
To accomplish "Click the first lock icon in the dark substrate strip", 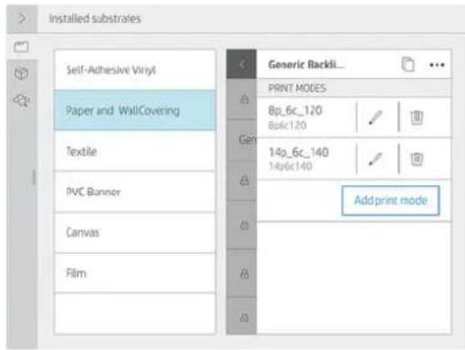I will 244,99.
